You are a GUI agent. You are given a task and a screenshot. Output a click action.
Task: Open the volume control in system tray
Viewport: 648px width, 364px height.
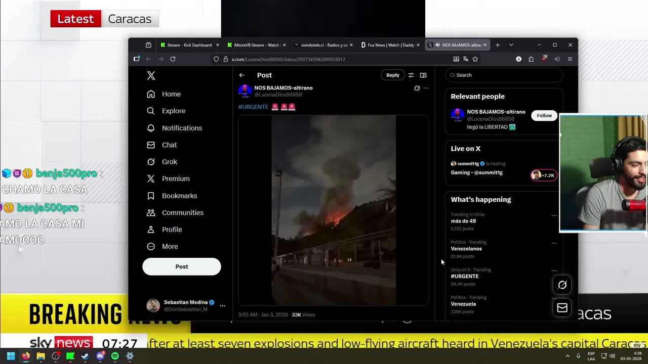point(613,356)
